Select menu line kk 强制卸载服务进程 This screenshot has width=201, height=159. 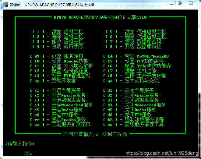point(133,119)
